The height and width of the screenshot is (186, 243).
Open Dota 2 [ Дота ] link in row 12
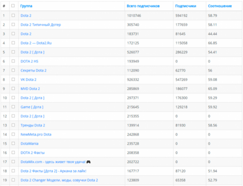pyautogui.click(x=32, y=116)
